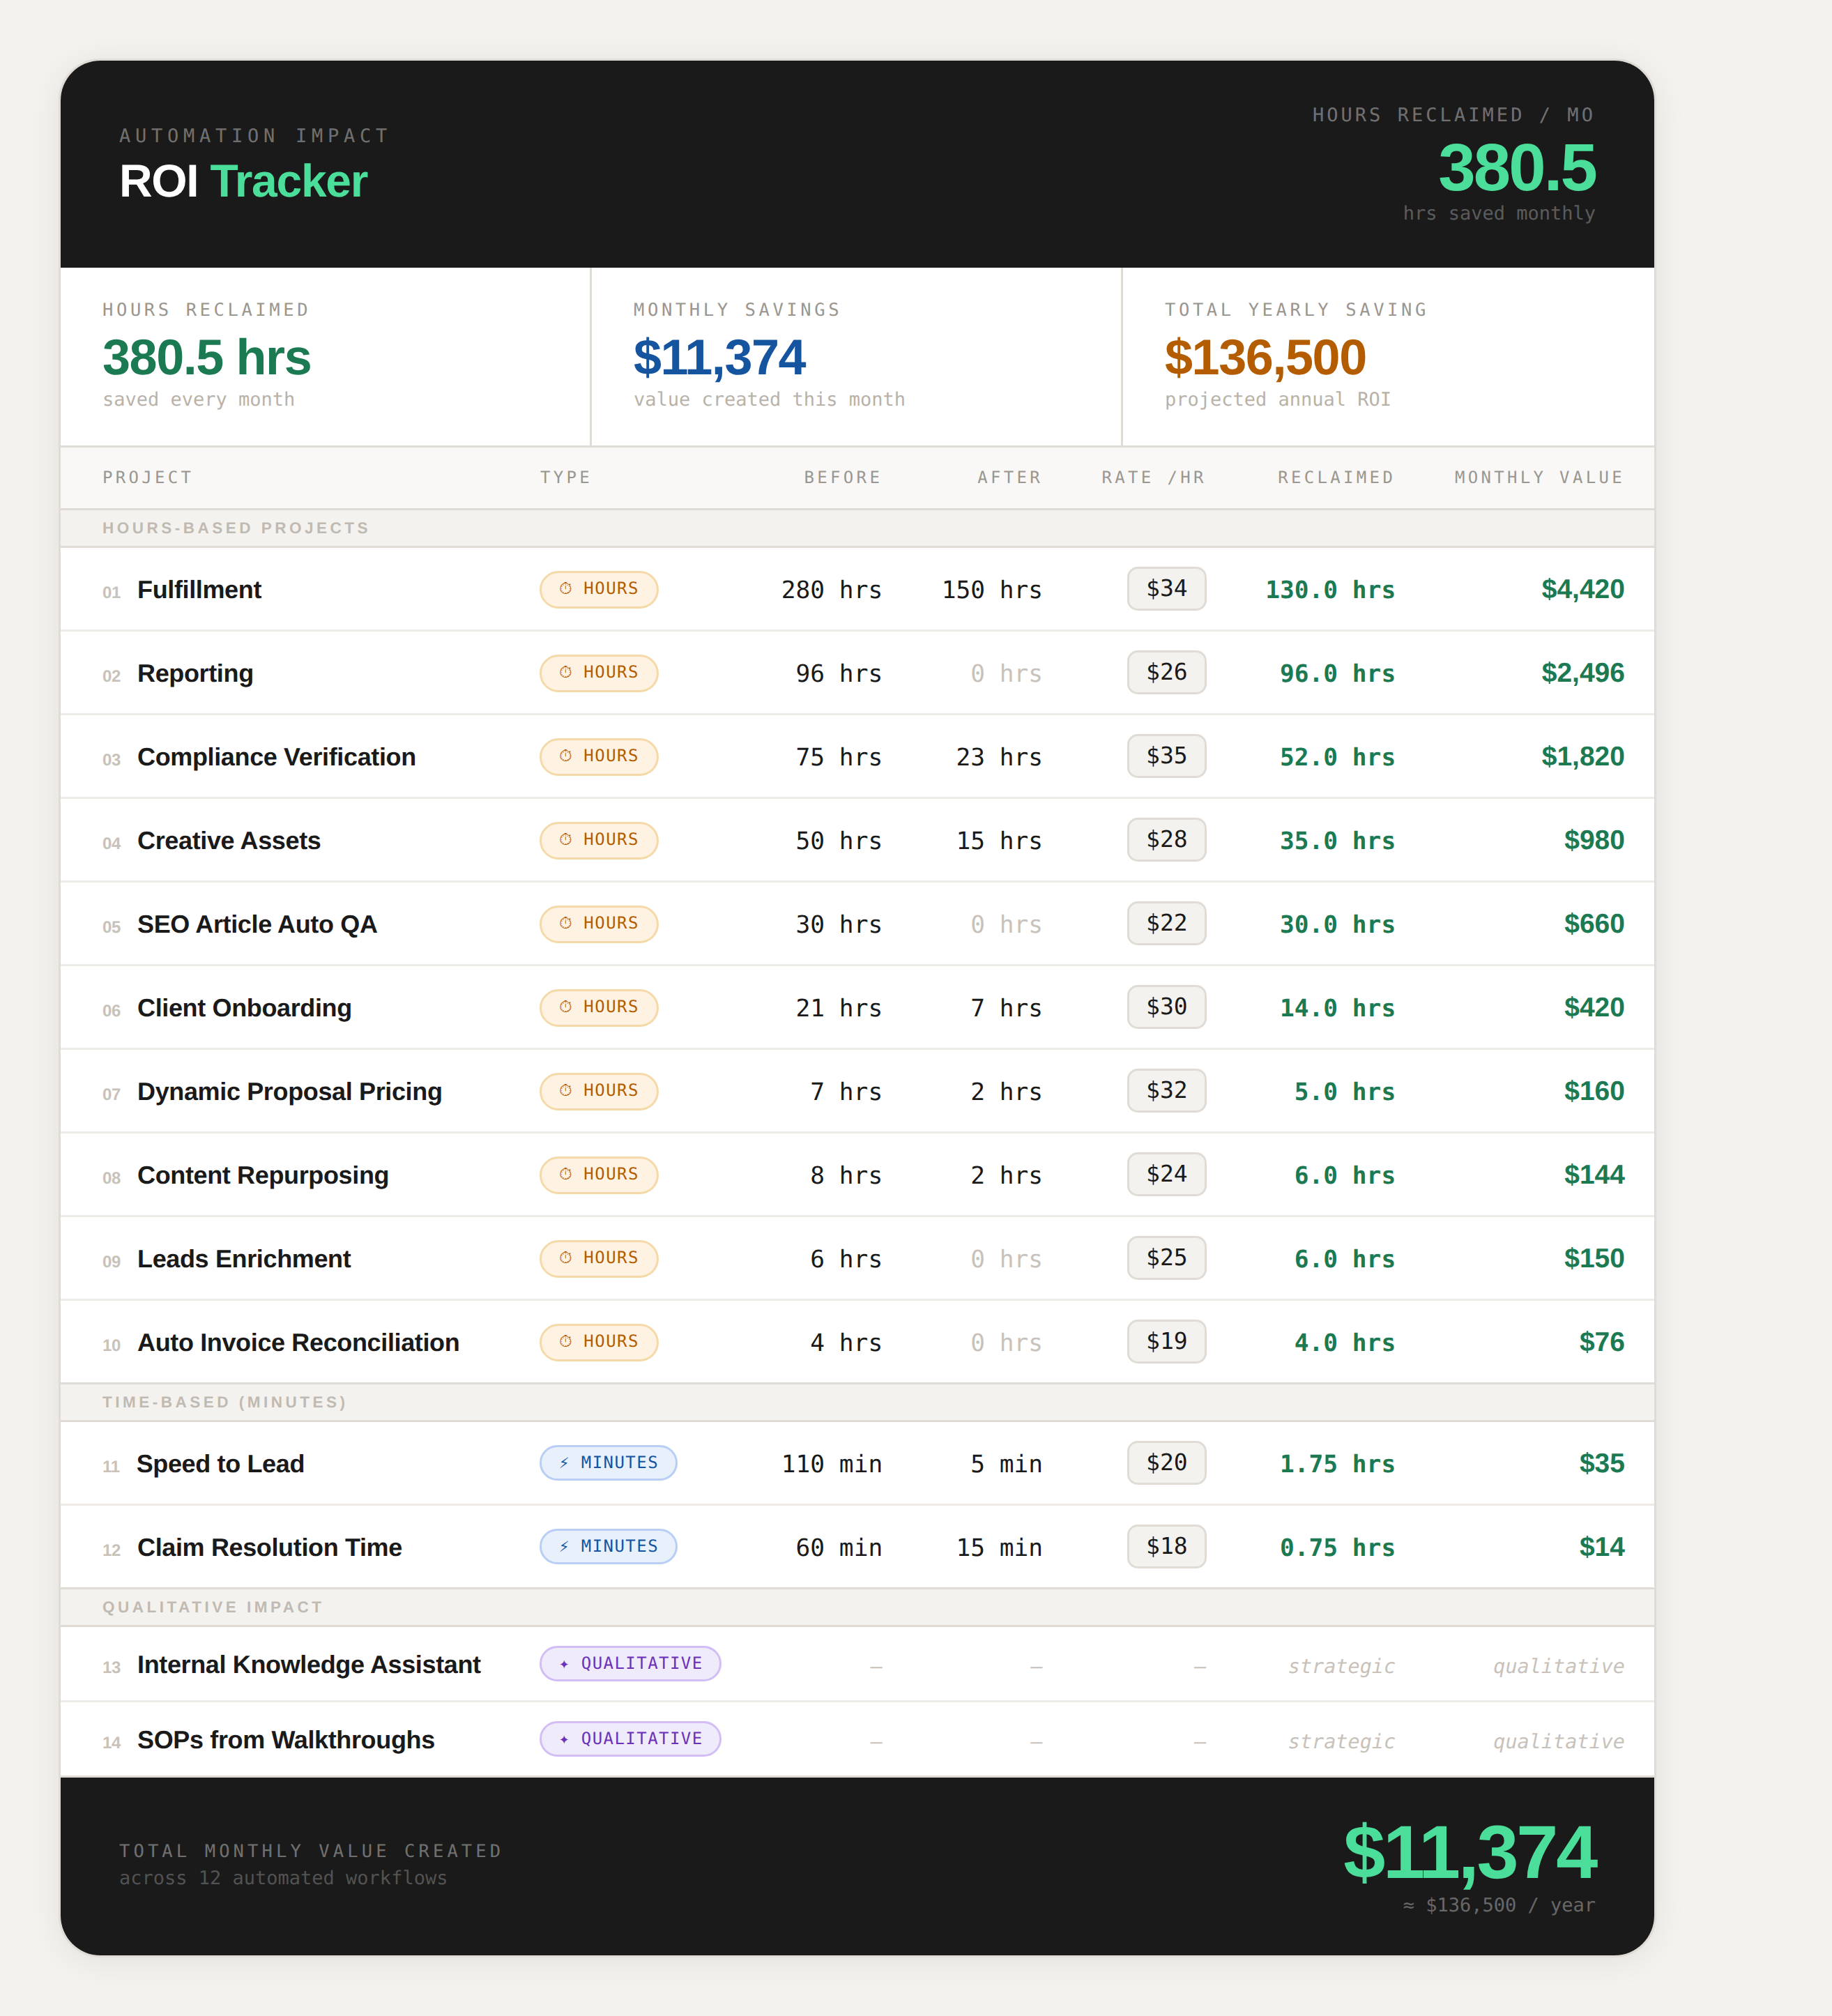
Task: Select the Speed to Lead name
Action: coord(220,1464)
